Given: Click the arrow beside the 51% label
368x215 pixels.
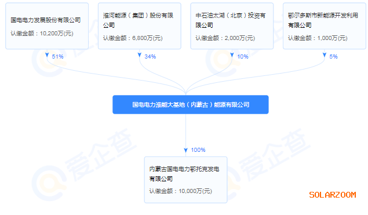Looking at the screenshot, I should click(47, 55).
